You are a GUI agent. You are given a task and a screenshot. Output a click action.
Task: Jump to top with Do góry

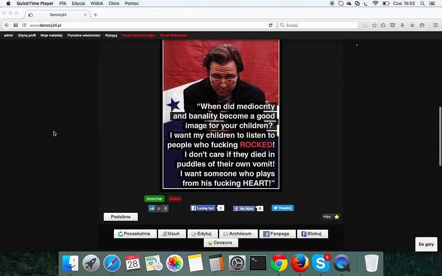point(426,244)
